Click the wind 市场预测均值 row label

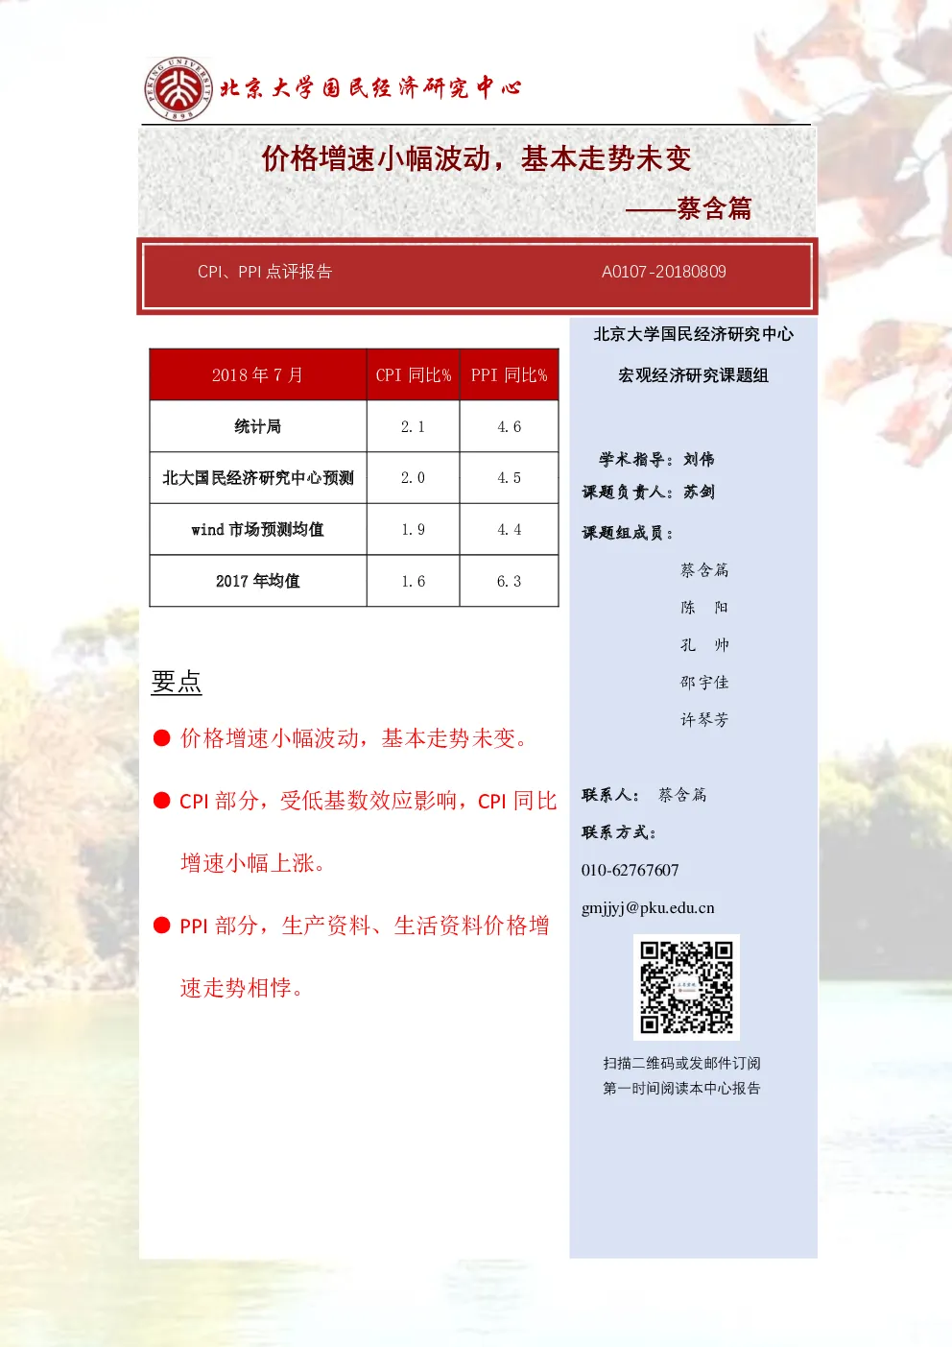pyautogui.click(x=257, y=530)
